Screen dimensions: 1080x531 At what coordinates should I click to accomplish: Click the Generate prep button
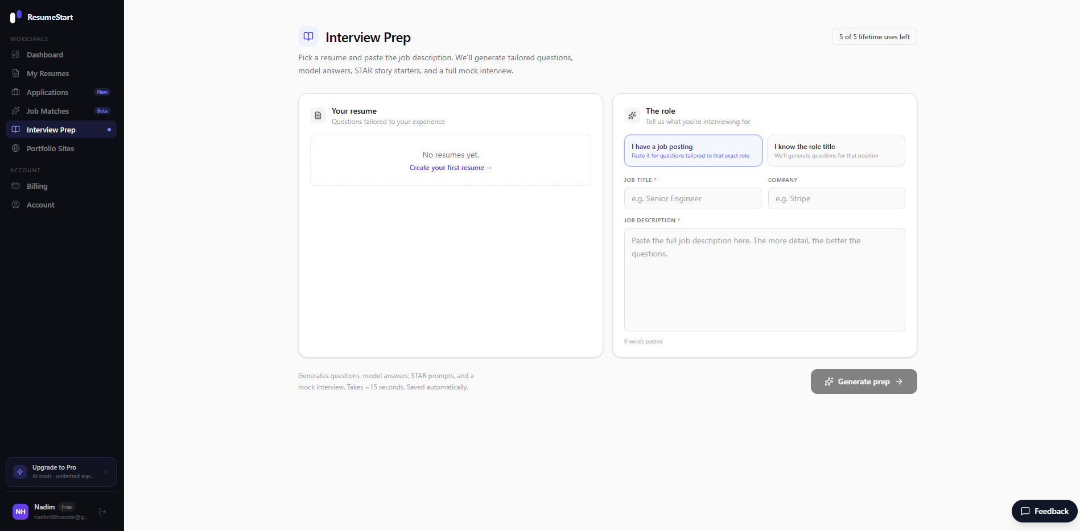[864, 381]
